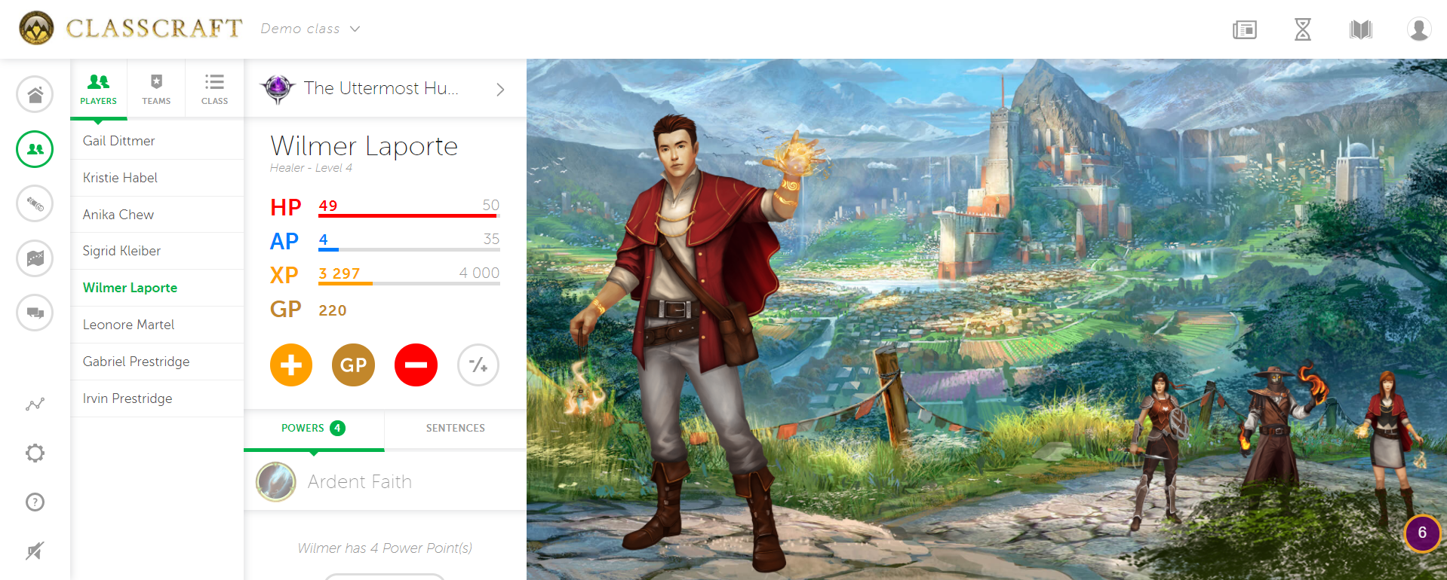
Task: Open the newspaper feed icon in header
Action: pos(1245,29)
